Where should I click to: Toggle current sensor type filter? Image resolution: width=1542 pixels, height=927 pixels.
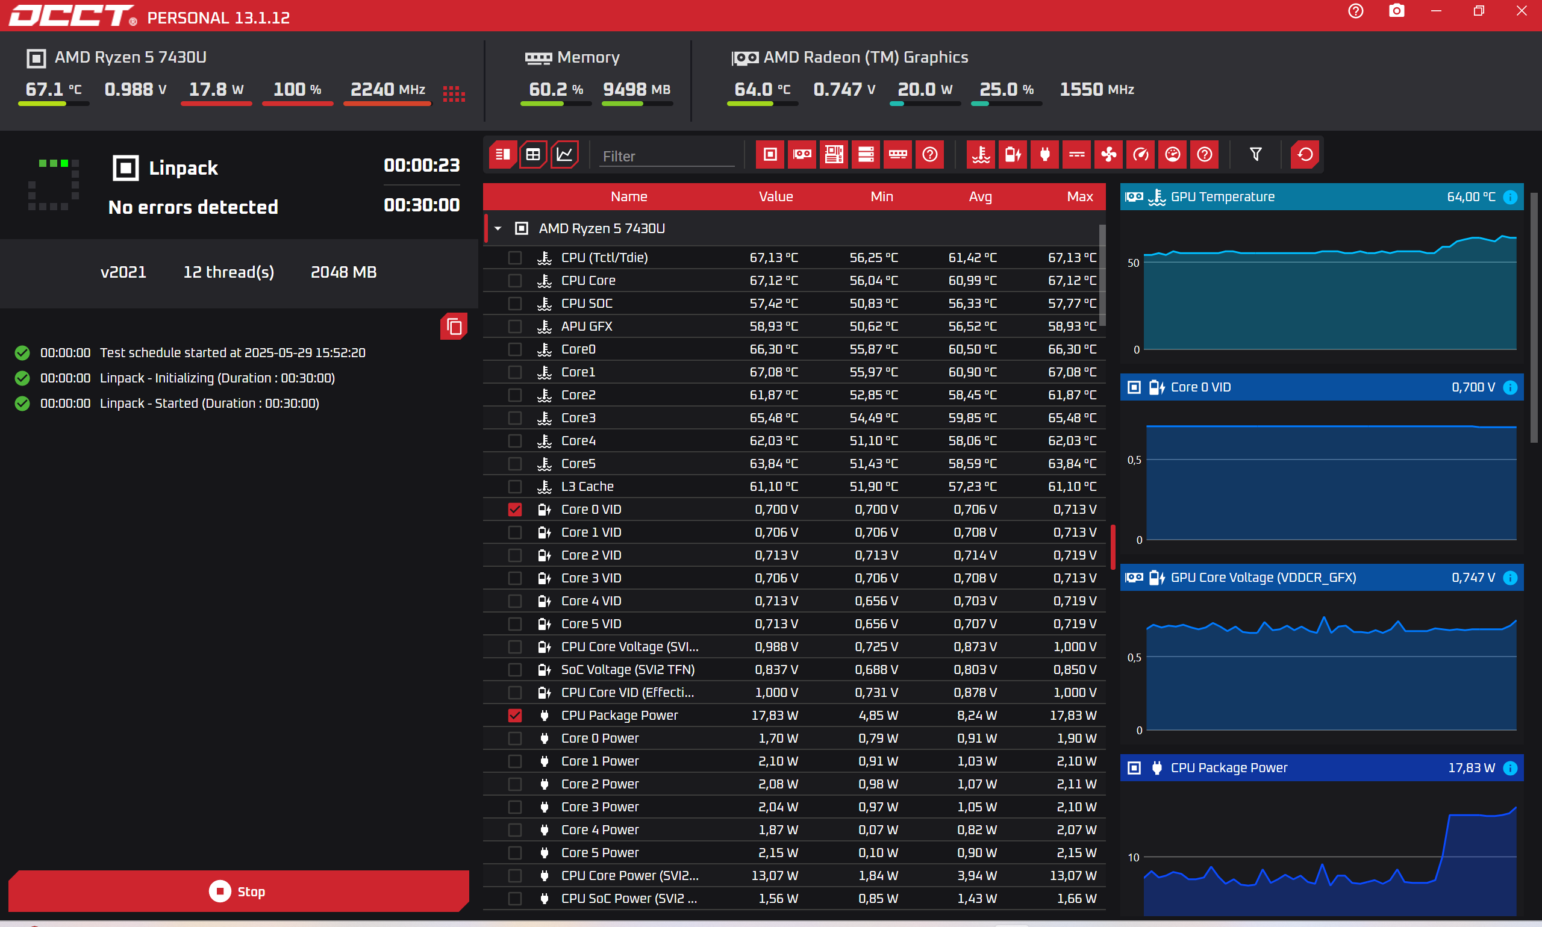tap(1077, 154)
